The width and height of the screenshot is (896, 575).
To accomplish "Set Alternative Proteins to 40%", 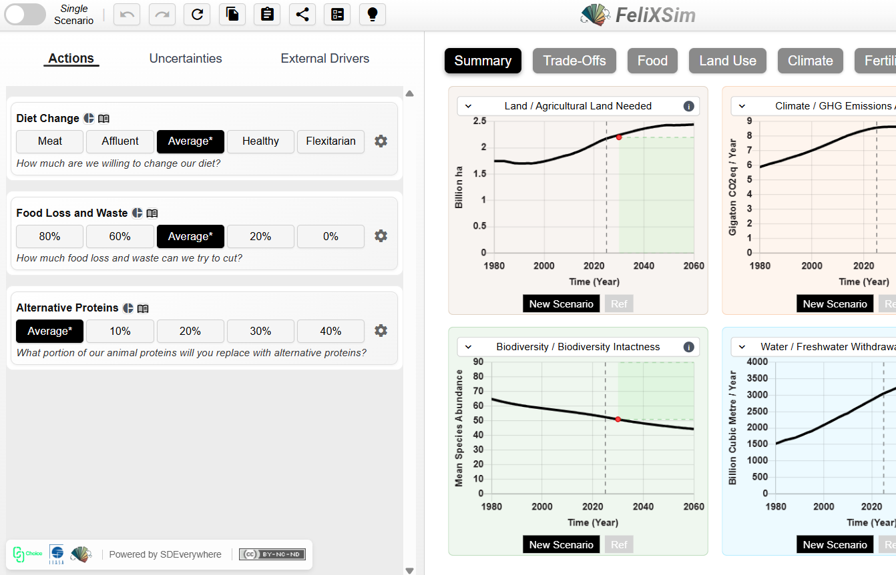I will pos(331,331).
